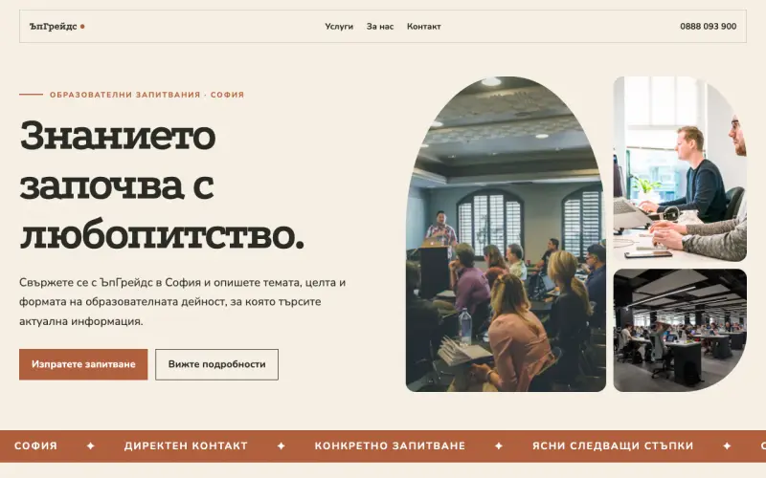Click the star icon after Ясни следващи стъпки
The width and height of the screenshot is (766, 478).
(x=727, y=445)
